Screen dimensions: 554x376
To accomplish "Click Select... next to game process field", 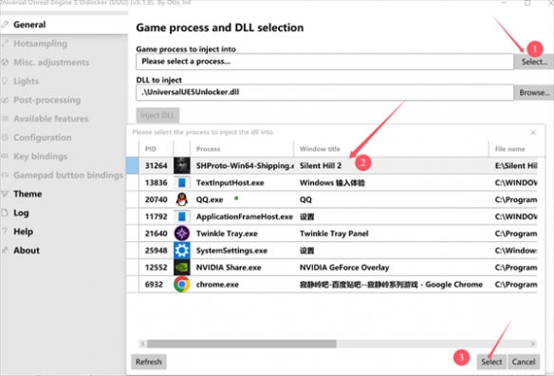I will (534, 62).
